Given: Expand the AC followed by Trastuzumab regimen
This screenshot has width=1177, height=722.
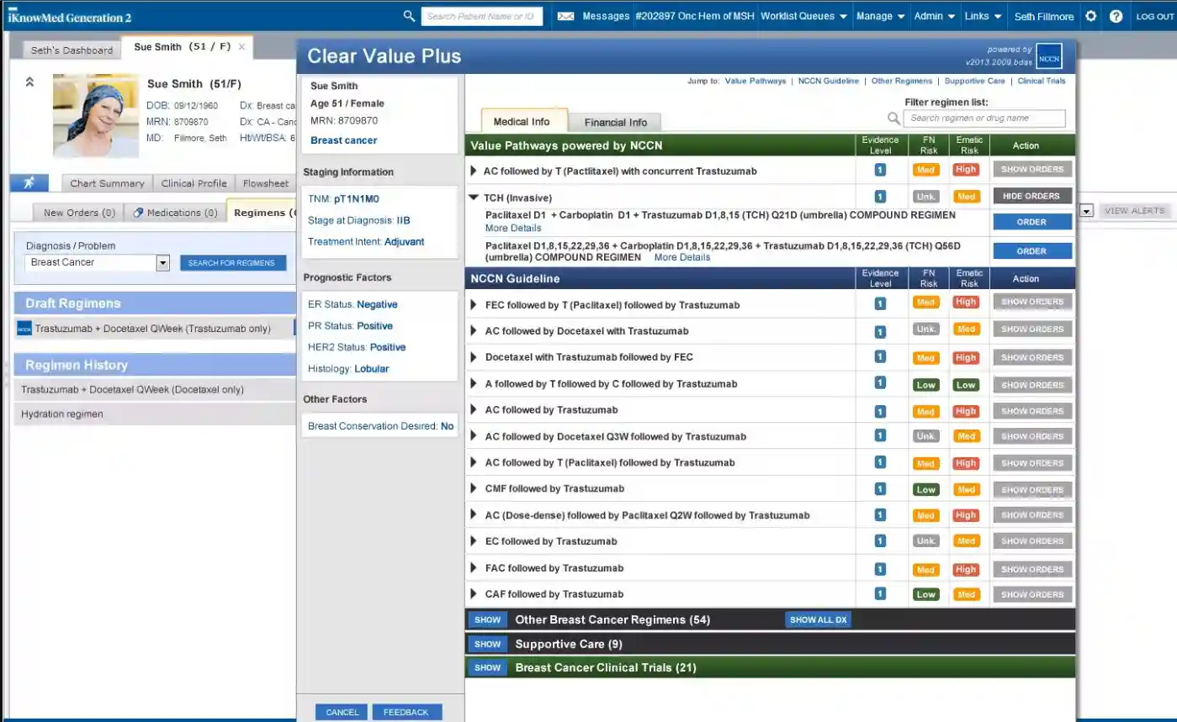Looking at the screenshot, I should [x=473, y=410].
